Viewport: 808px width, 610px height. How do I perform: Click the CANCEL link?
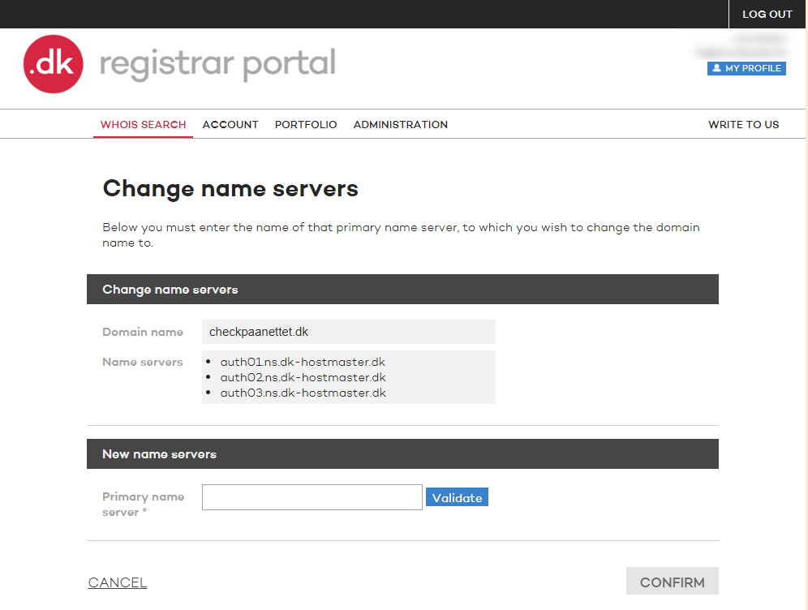click(117, 582)
